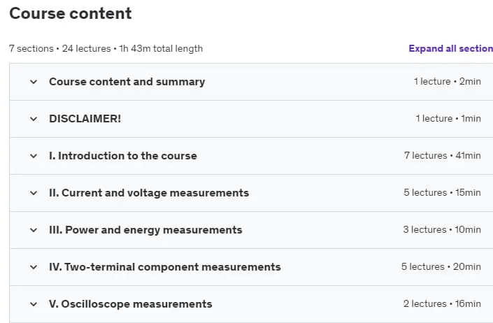This screenshot has height=323, width=493.
Task: Expand the DISCLAIMER! section chevron
Action: click(34, 119)
